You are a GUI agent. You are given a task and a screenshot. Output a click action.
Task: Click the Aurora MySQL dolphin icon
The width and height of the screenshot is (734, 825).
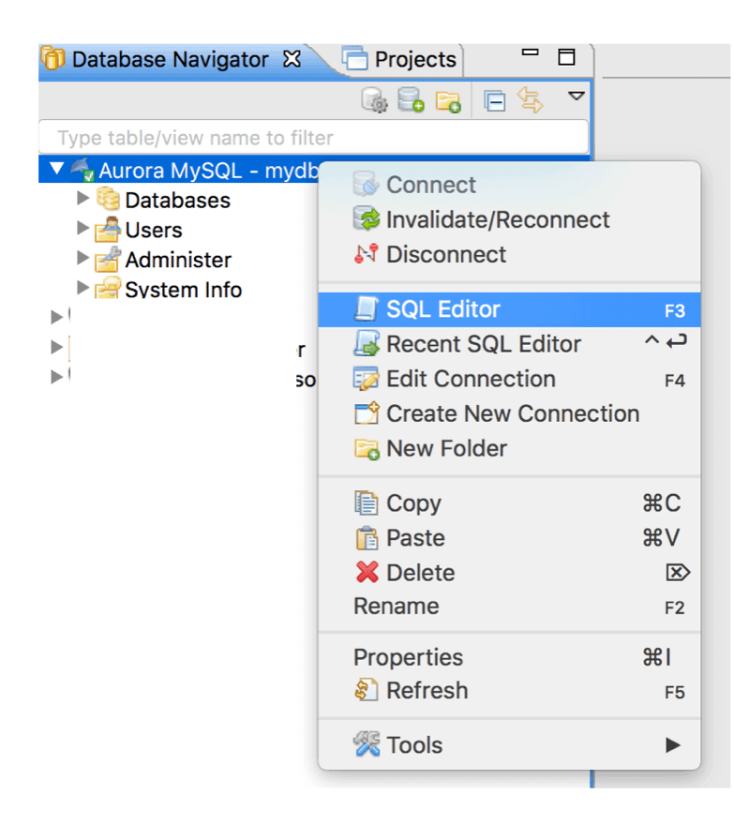82,170
